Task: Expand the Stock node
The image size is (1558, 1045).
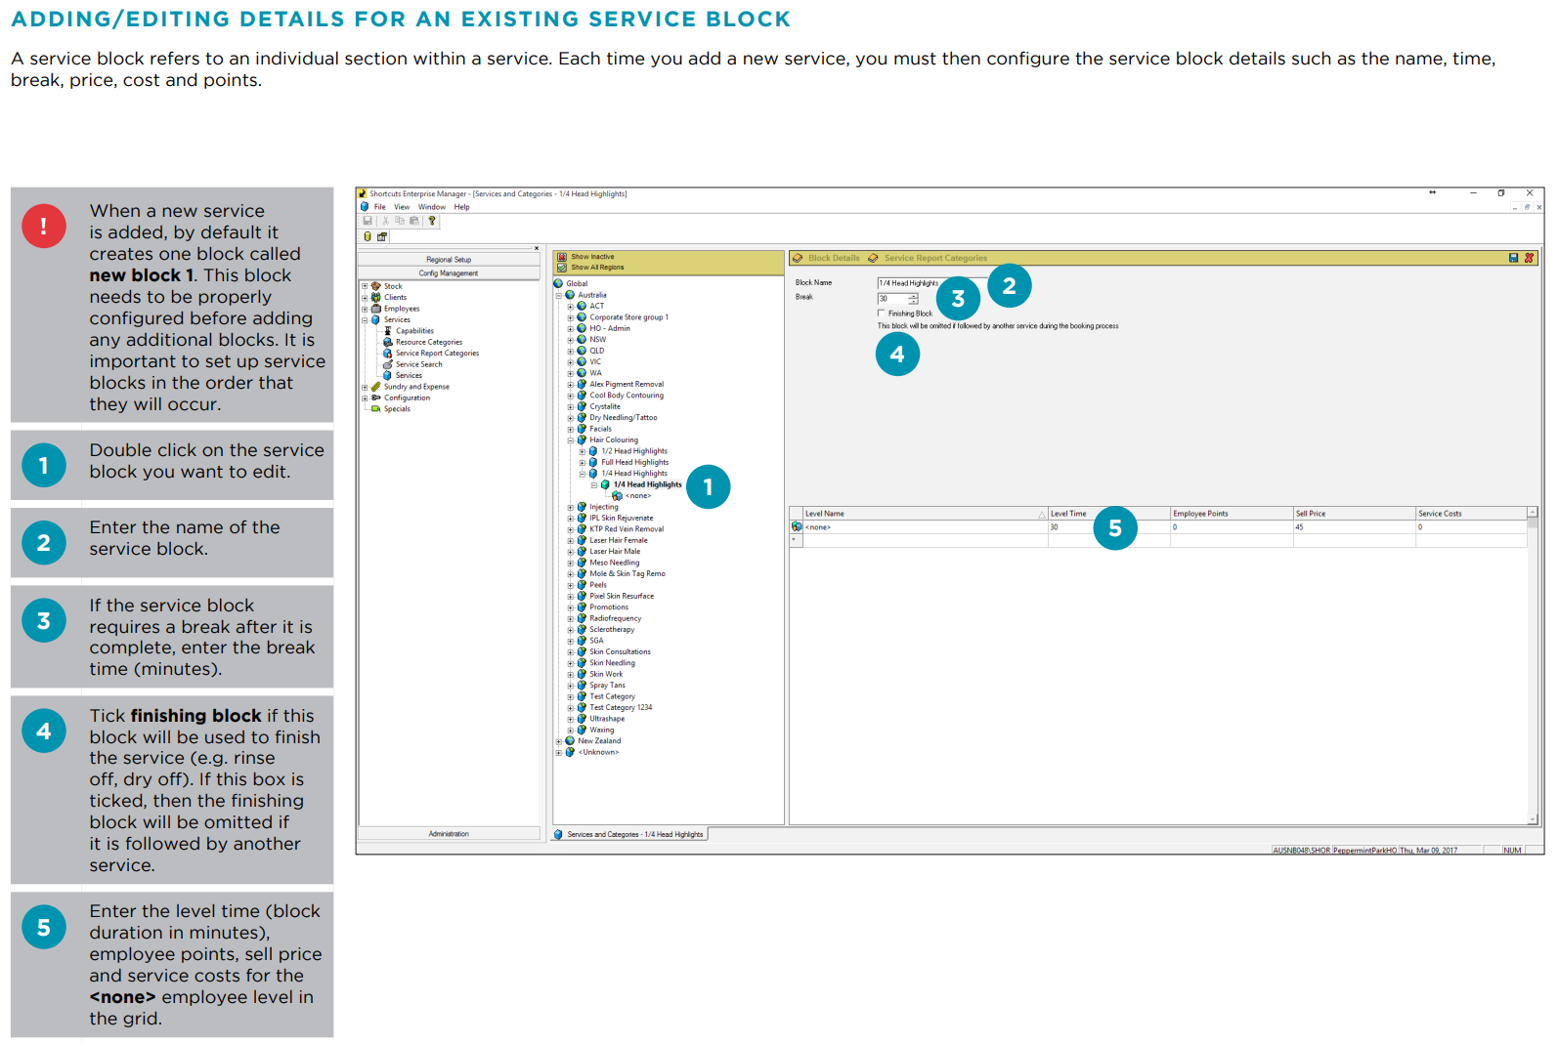Action: point(365,286)
